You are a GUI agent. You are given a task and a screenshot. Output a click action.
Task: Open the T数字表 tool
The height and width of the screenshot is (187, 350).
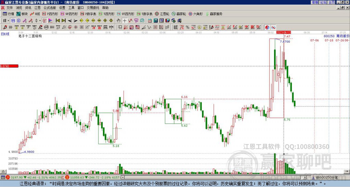pos(145,14)
